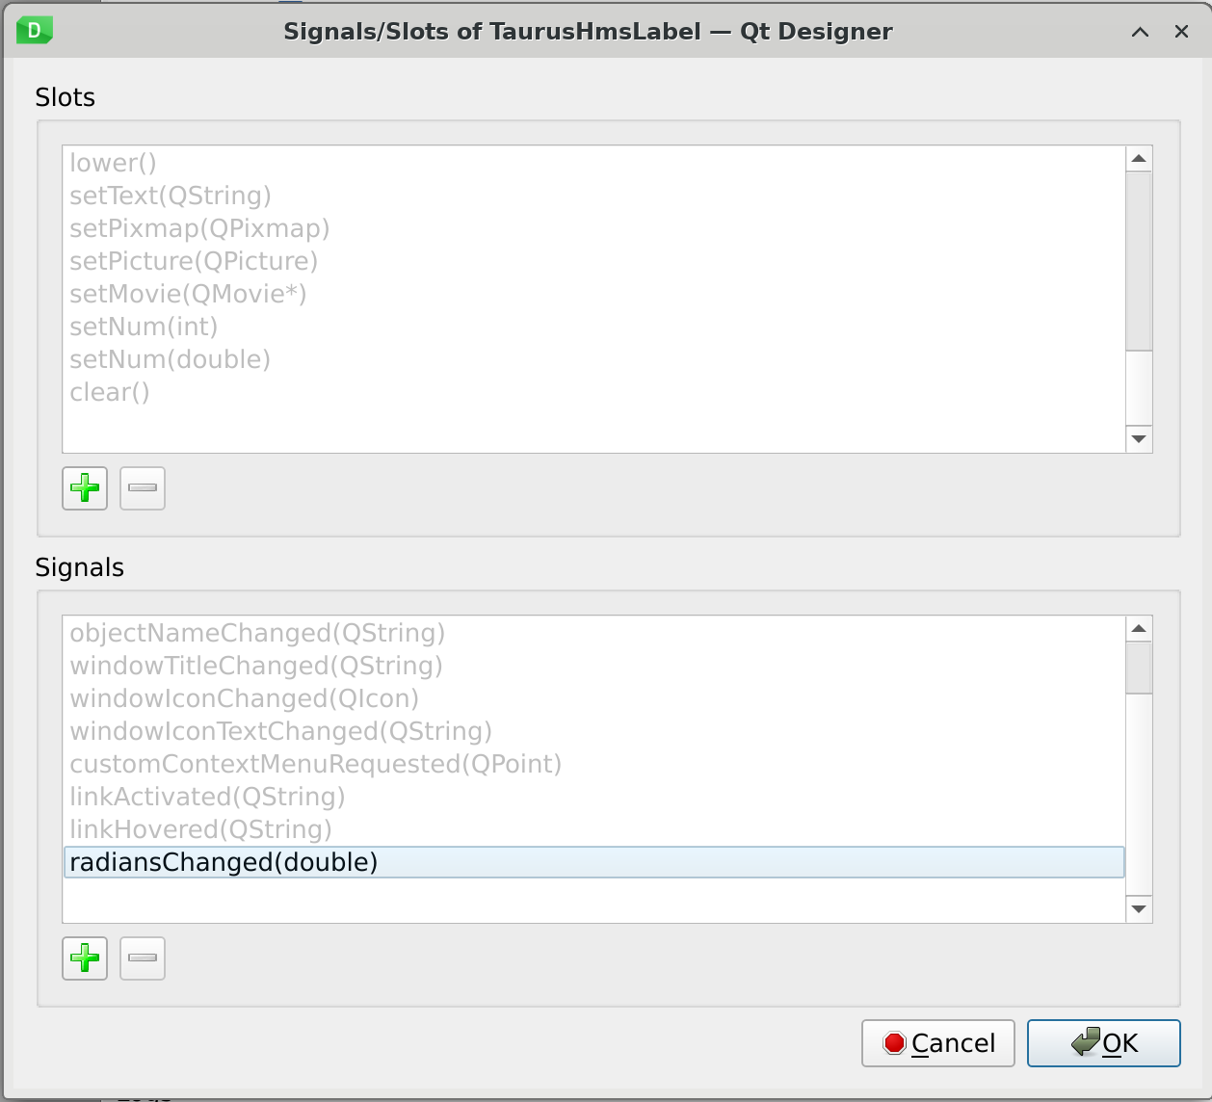Confirm changes with the OK button
Viewport: 1212px width, 1102px height.
tap(1104, 1043)
